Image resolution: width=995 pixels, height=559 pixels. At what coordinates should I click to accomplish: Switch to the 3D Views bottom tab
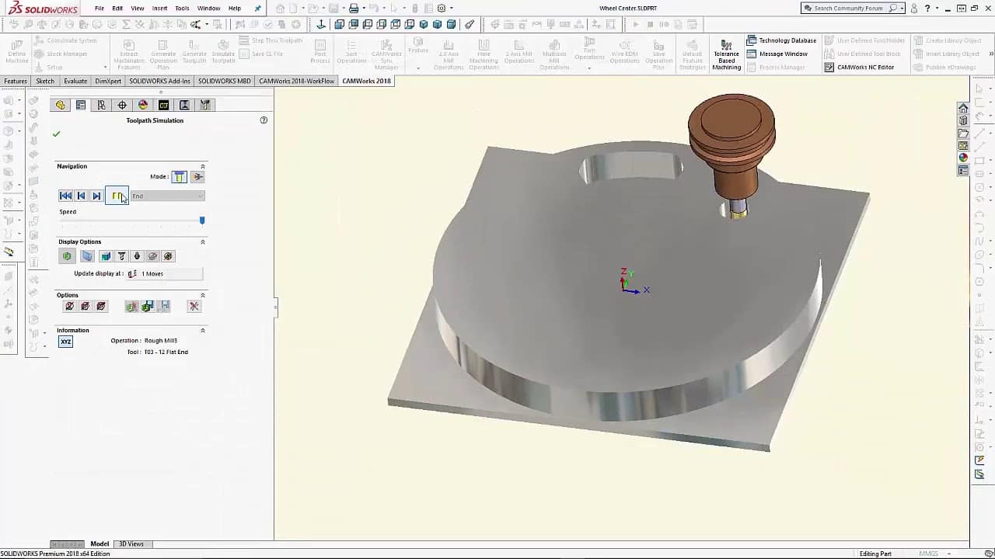[x=131, y=543]
